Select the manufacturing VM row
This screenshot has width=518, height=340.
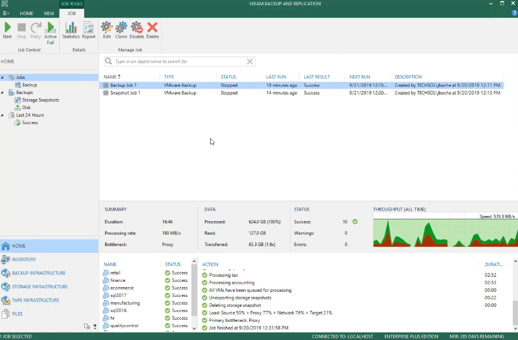[x=145, y=303]
